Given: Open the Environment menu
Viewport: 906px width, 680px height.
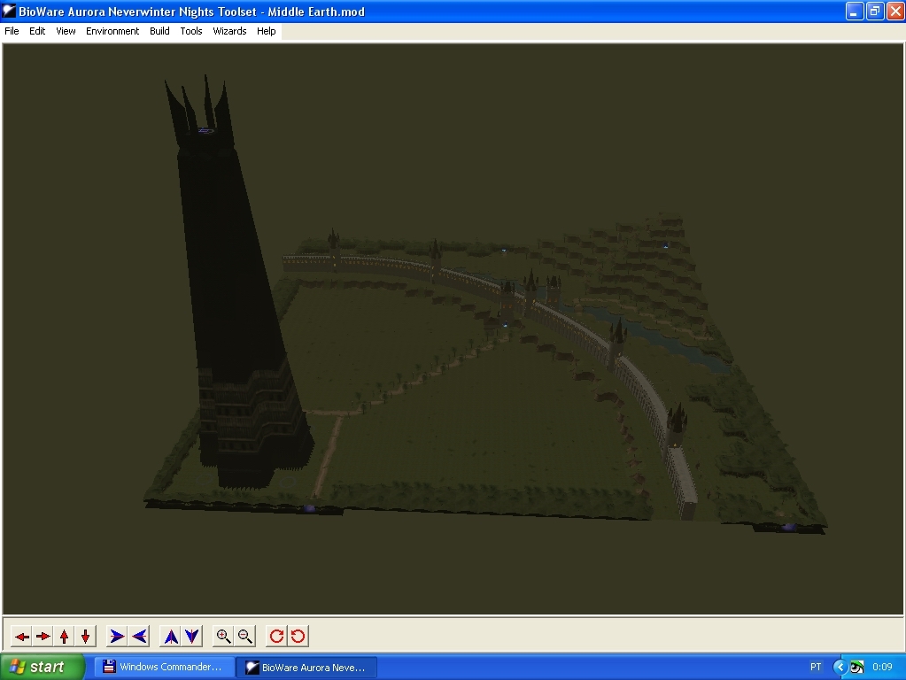Looking at the screenshot, I should coord(112,31).
